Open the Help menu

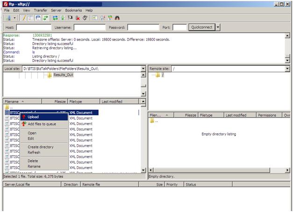pyautogui.click(x=89, y=10)
